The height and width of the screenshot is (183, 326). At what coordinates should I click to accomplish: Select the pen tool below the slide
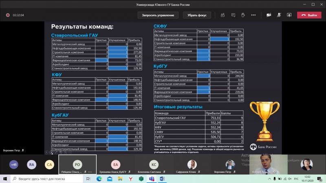(x=56, y=152)
